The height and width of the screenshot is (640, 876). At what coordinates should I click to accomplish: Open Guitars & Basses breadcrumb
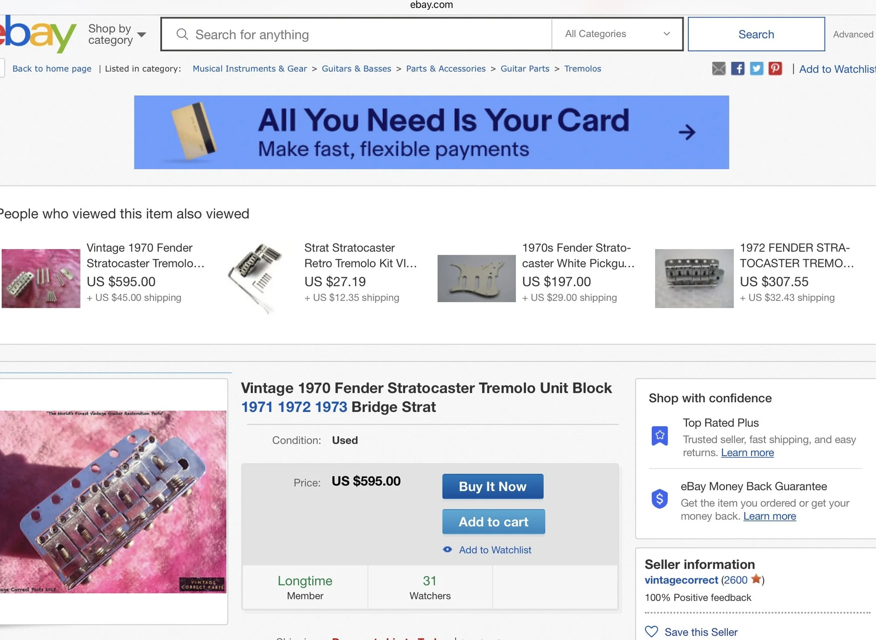tap(356, 69)
